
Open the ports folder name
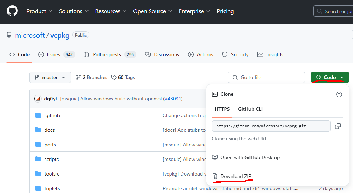tap(50, 145)
